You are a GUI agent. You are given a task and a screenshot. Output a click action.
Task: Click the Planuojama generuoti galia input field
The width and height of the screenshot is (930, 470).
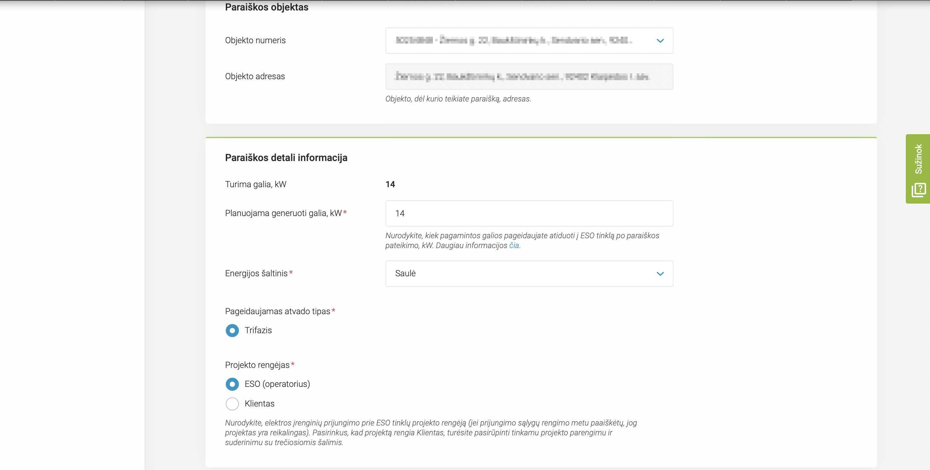[x=529, y=213]
